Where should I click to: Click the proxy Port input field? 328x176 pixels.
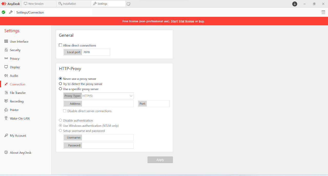[x=158, y=104]
